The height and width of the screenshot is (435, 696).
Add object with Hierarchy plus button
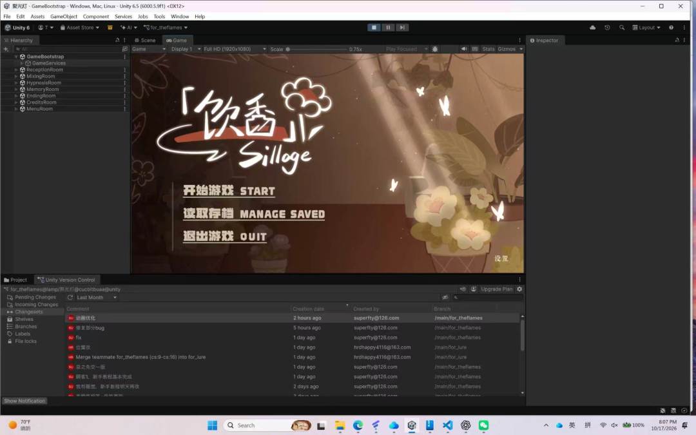6,49
